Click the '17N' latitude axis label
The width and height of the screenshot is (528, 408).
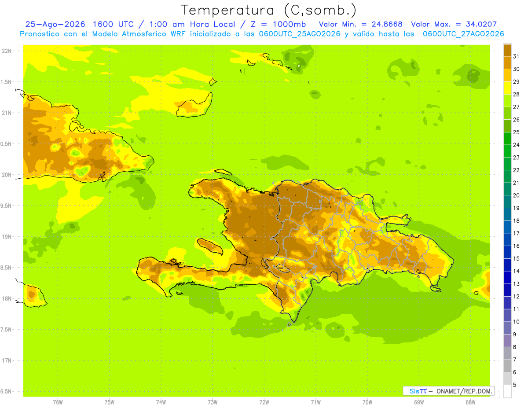tap(6, 360)
